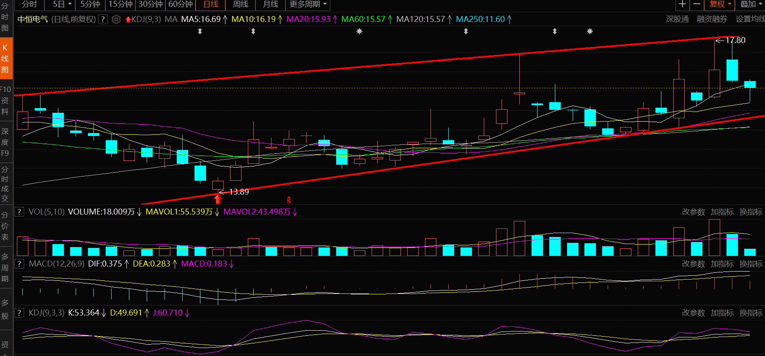Open 分价表 in the left sidebar

(5, 226)
